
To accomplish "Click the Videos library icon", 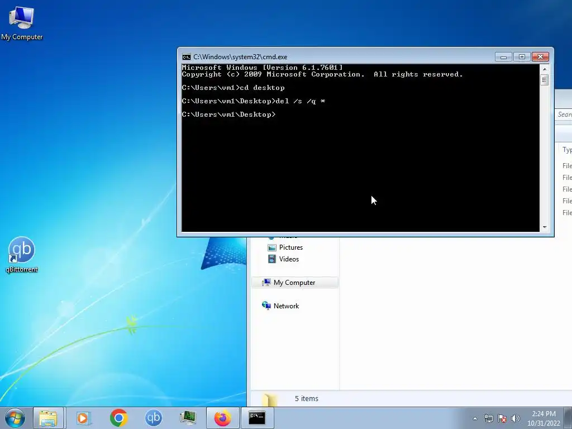I will coord(272,259).
